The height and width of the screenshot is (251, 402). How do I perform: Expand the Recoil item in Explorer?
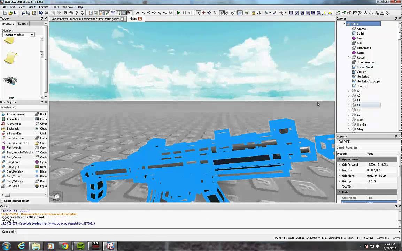[349, 58]
